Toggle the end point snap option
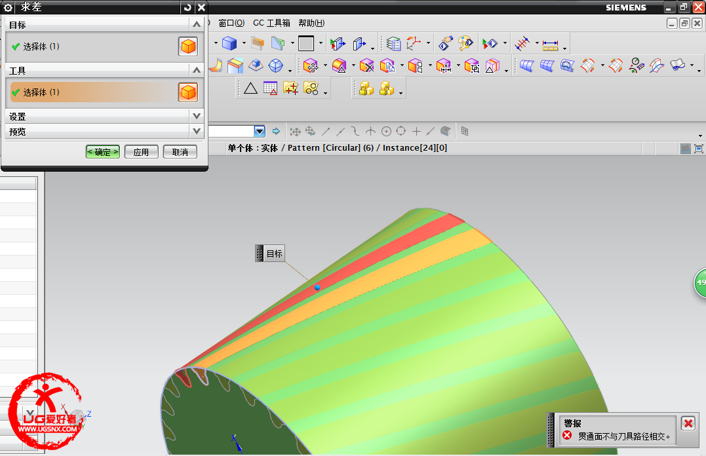The width and height of the screenshot is (706, 456). click(x=326, y=132)
